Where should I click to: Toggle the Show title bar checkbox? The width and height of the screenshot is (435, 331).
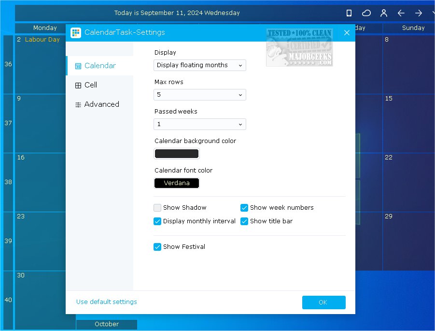click(x=244, y=221)
